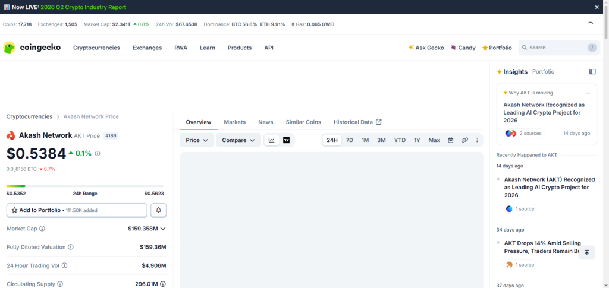Open the Compare dropdown
Viewport: 609px width, 288px height.
coord(238,140)
